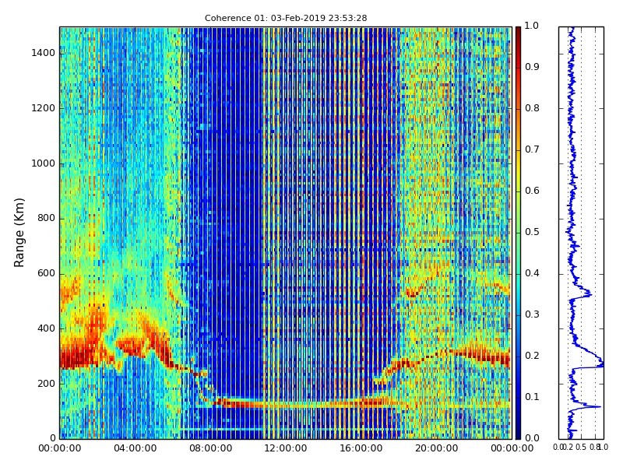Click the 1.0 tick label under the profile plot
Viewport: 623px width, 467px height.
(603, 447)
